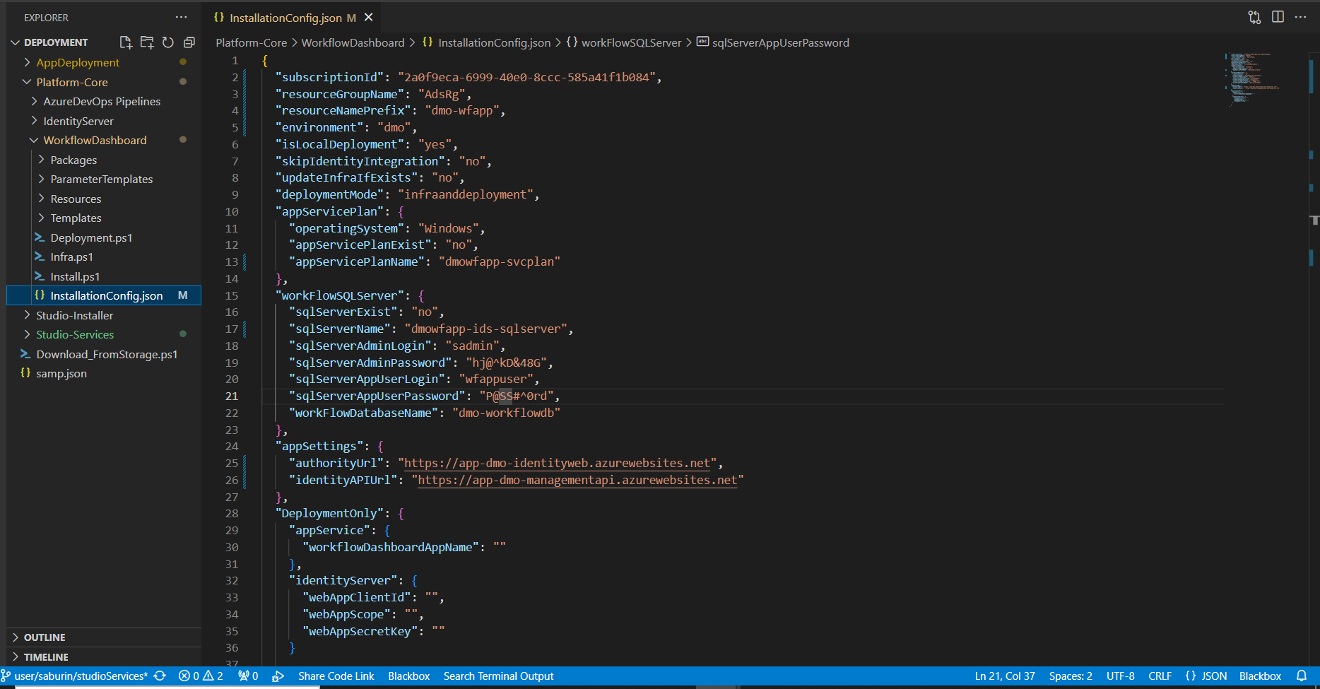Click the git branch user/saburin/studioServices indicator
This screenshot has height=689, width=1320.
pyautogui.click(x=75, y=676)
